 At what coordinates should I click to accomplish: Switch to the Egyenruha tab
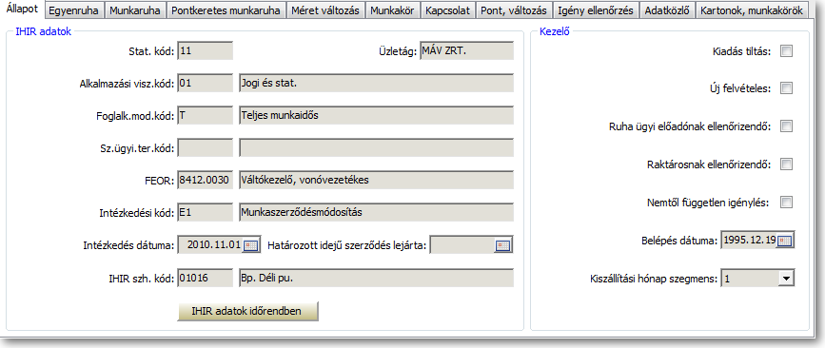tap(73, 10)
